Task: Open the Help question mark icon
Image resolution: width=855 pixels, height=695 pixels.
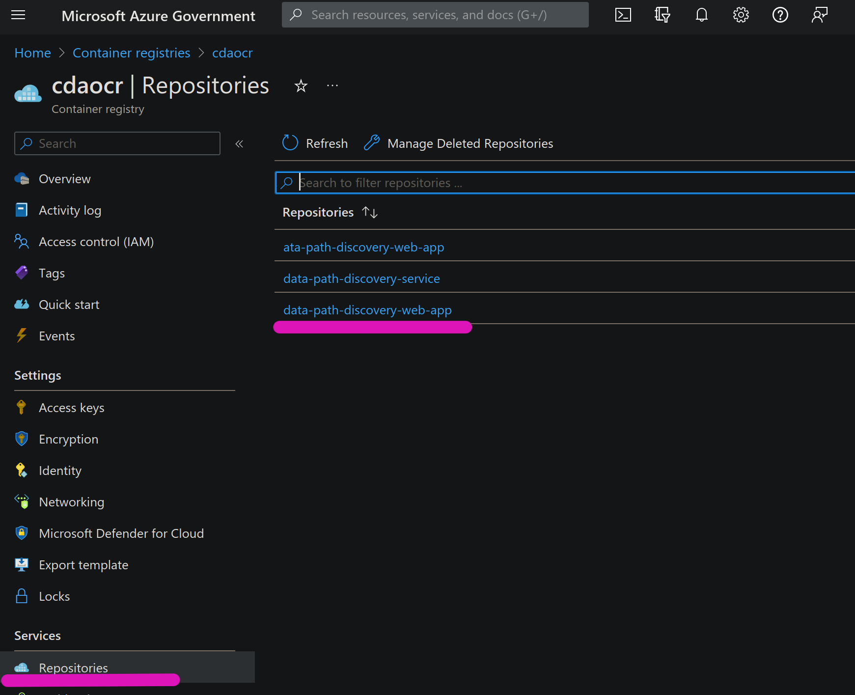Action: pyautogui.click(x=780, y=15)
